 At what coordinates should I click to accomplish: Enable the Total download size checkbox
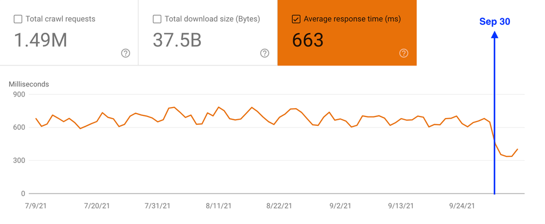(157, 19)
